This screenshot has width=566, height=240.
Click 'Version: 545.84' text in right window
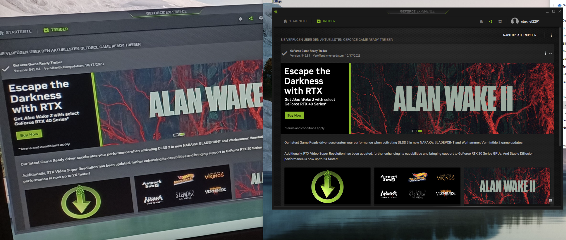pos(300,56)
